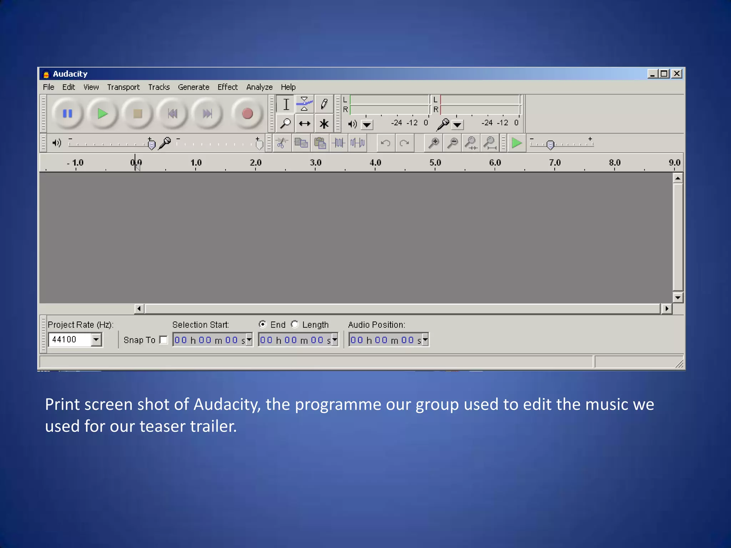Screen dimensions: 731x548
Task: Click the Audio Position time field
Action: pyautogui.click(x=385, y=340)
